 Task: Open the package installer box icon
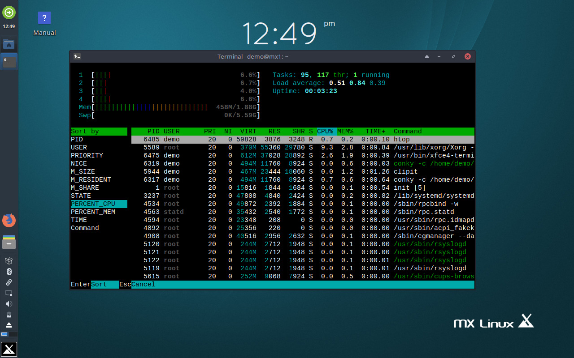tap(9, 260)
